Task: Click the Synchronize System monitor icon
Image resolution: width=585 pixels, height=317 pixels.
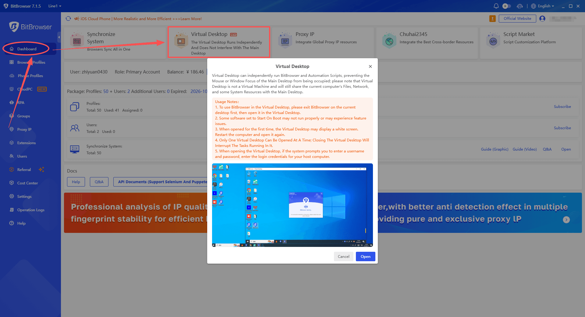Action: (75, 149)
